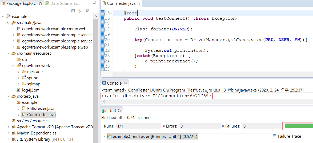Viewport: 313px width, 143px height.
Task: Click Collapse All icon in Package Explorer
Action: (x=73, y=10)
